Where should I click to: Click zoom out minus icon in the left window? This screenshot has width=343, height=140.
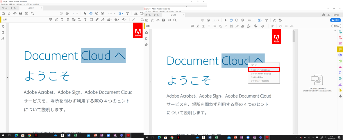pos(97,13)
